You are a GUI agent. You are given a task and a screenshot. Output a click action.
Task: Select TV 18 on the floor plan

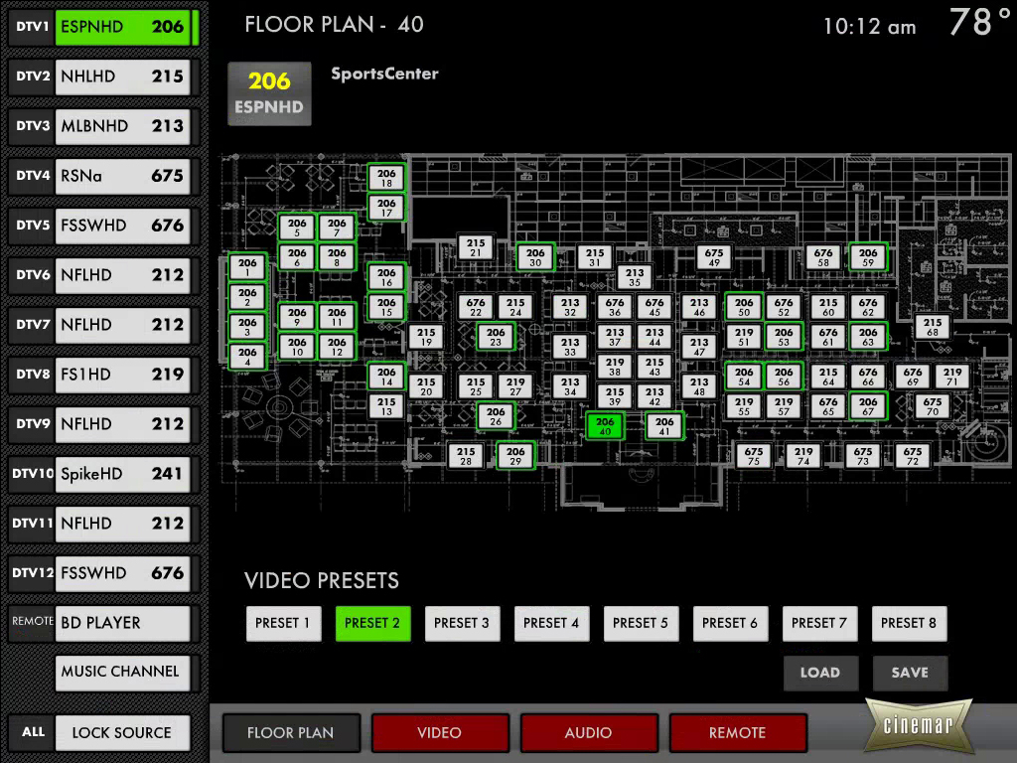pos(386,178)
